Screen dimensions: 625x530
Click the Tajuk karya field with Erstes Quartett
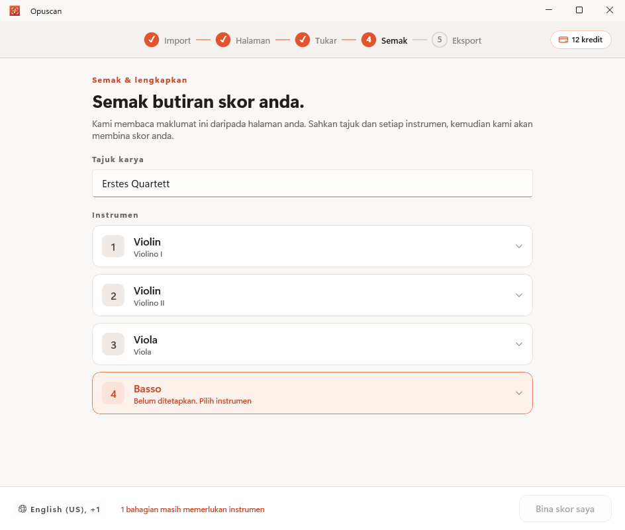tap(312, 183)
